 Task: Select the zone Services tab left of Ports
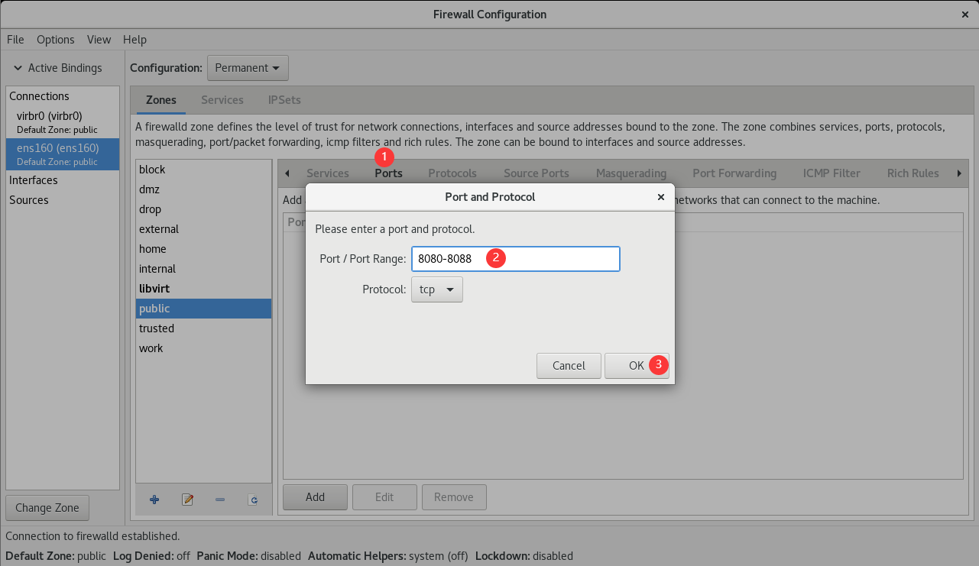point(328,173)
